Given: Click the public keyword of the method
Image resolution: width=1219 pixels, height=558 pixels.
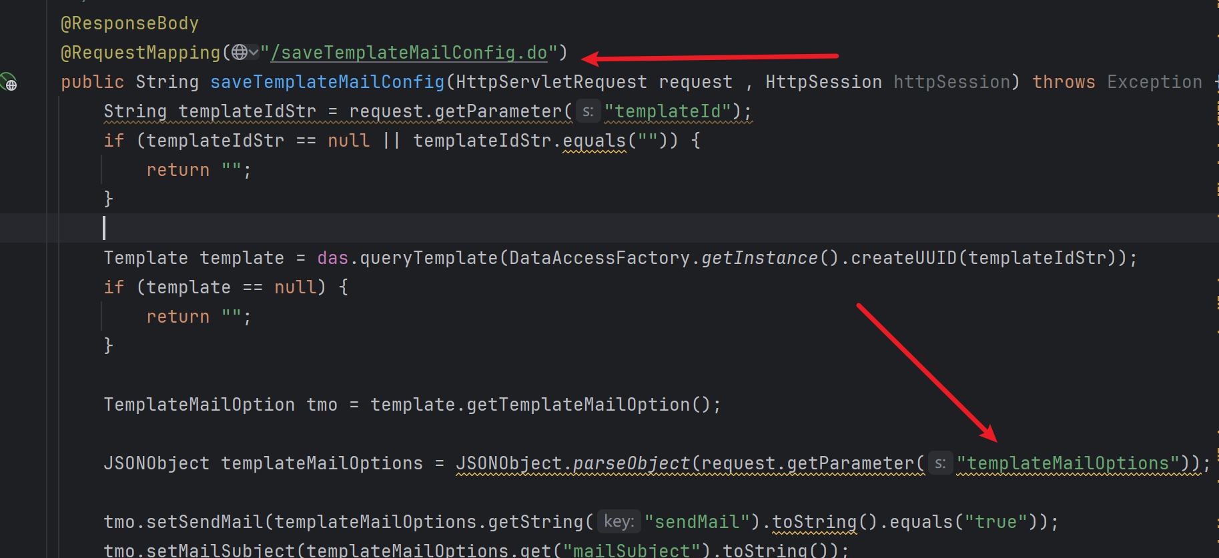Looking at the screenshot, I should (x=93, y=82).
